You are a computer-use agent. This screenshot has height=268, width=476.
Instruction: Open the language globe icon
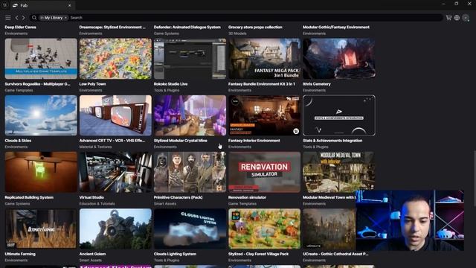(457, 18)
